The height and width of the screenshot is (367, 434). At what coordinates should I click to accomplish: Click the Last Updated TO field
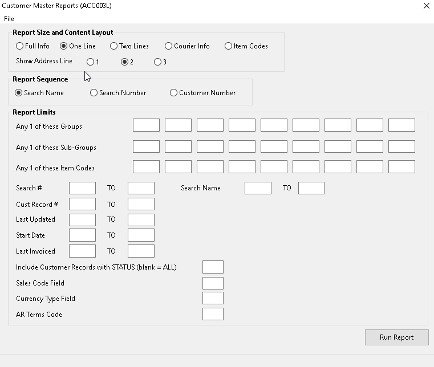click(141, 220)
